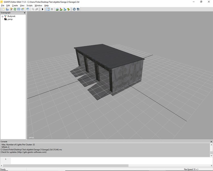Toggle the house-shaped toolbar button
Image resolution: width=213 pixels, height=171 pixels.
(x=48, y=9)
